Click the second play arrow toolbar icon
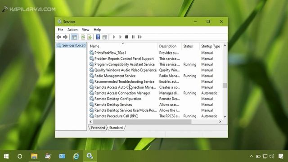Viewport: 288px width, 162px height. point(120,37)
